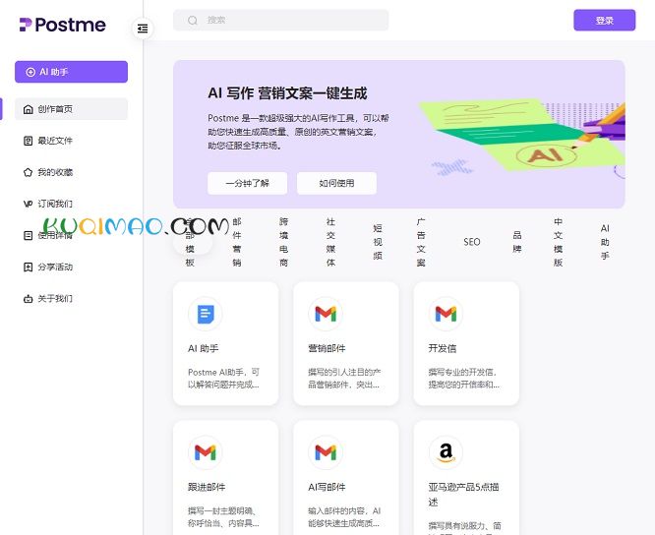Open 最近文件 in the sidebar
655x535 pixels.
(x=71, y=141)
